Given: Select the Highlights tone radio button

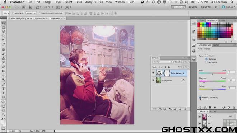Looking at the screenshot, I should pyautogui.click(x=206, y=62).
